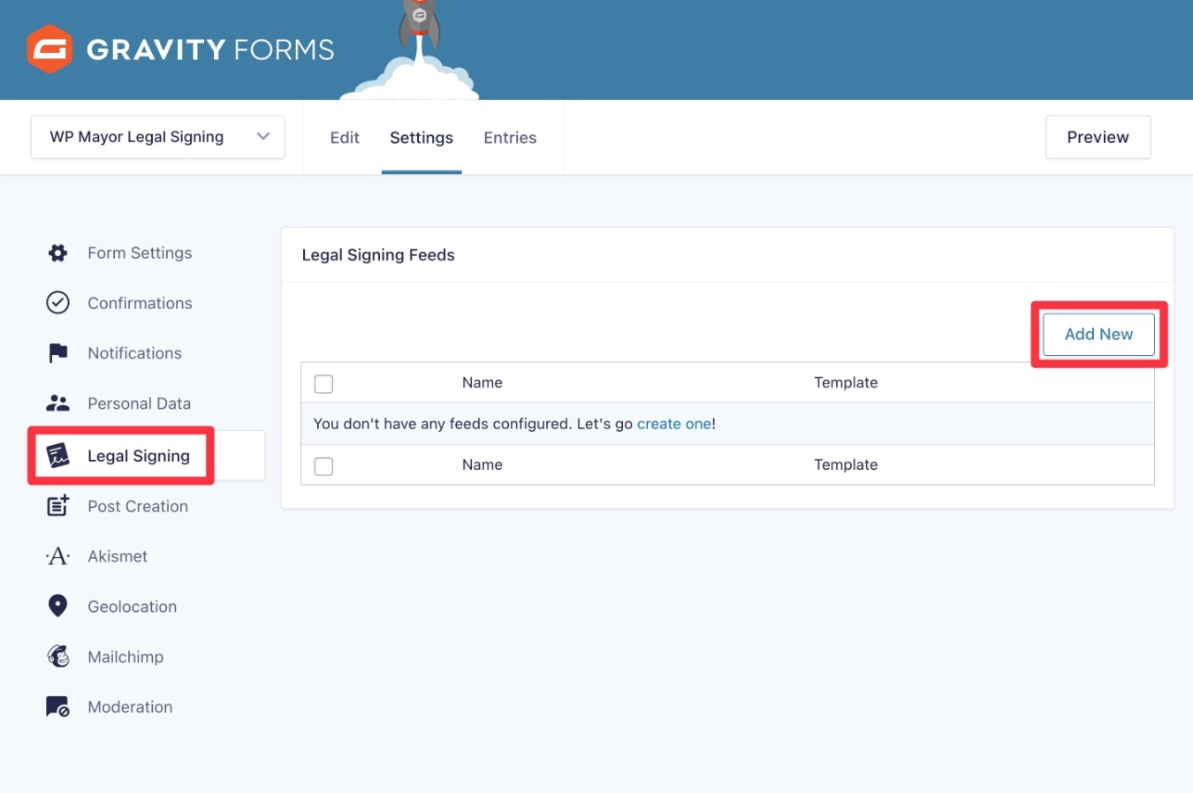Click the Confirmations checkmark circle icon
This screenshot has width=1193, height=793.
57,303
